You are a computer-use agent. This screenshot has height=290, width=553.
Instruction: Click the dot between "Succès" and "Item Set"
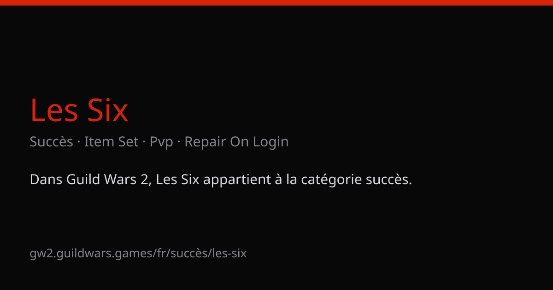click(x=78, y=142)
